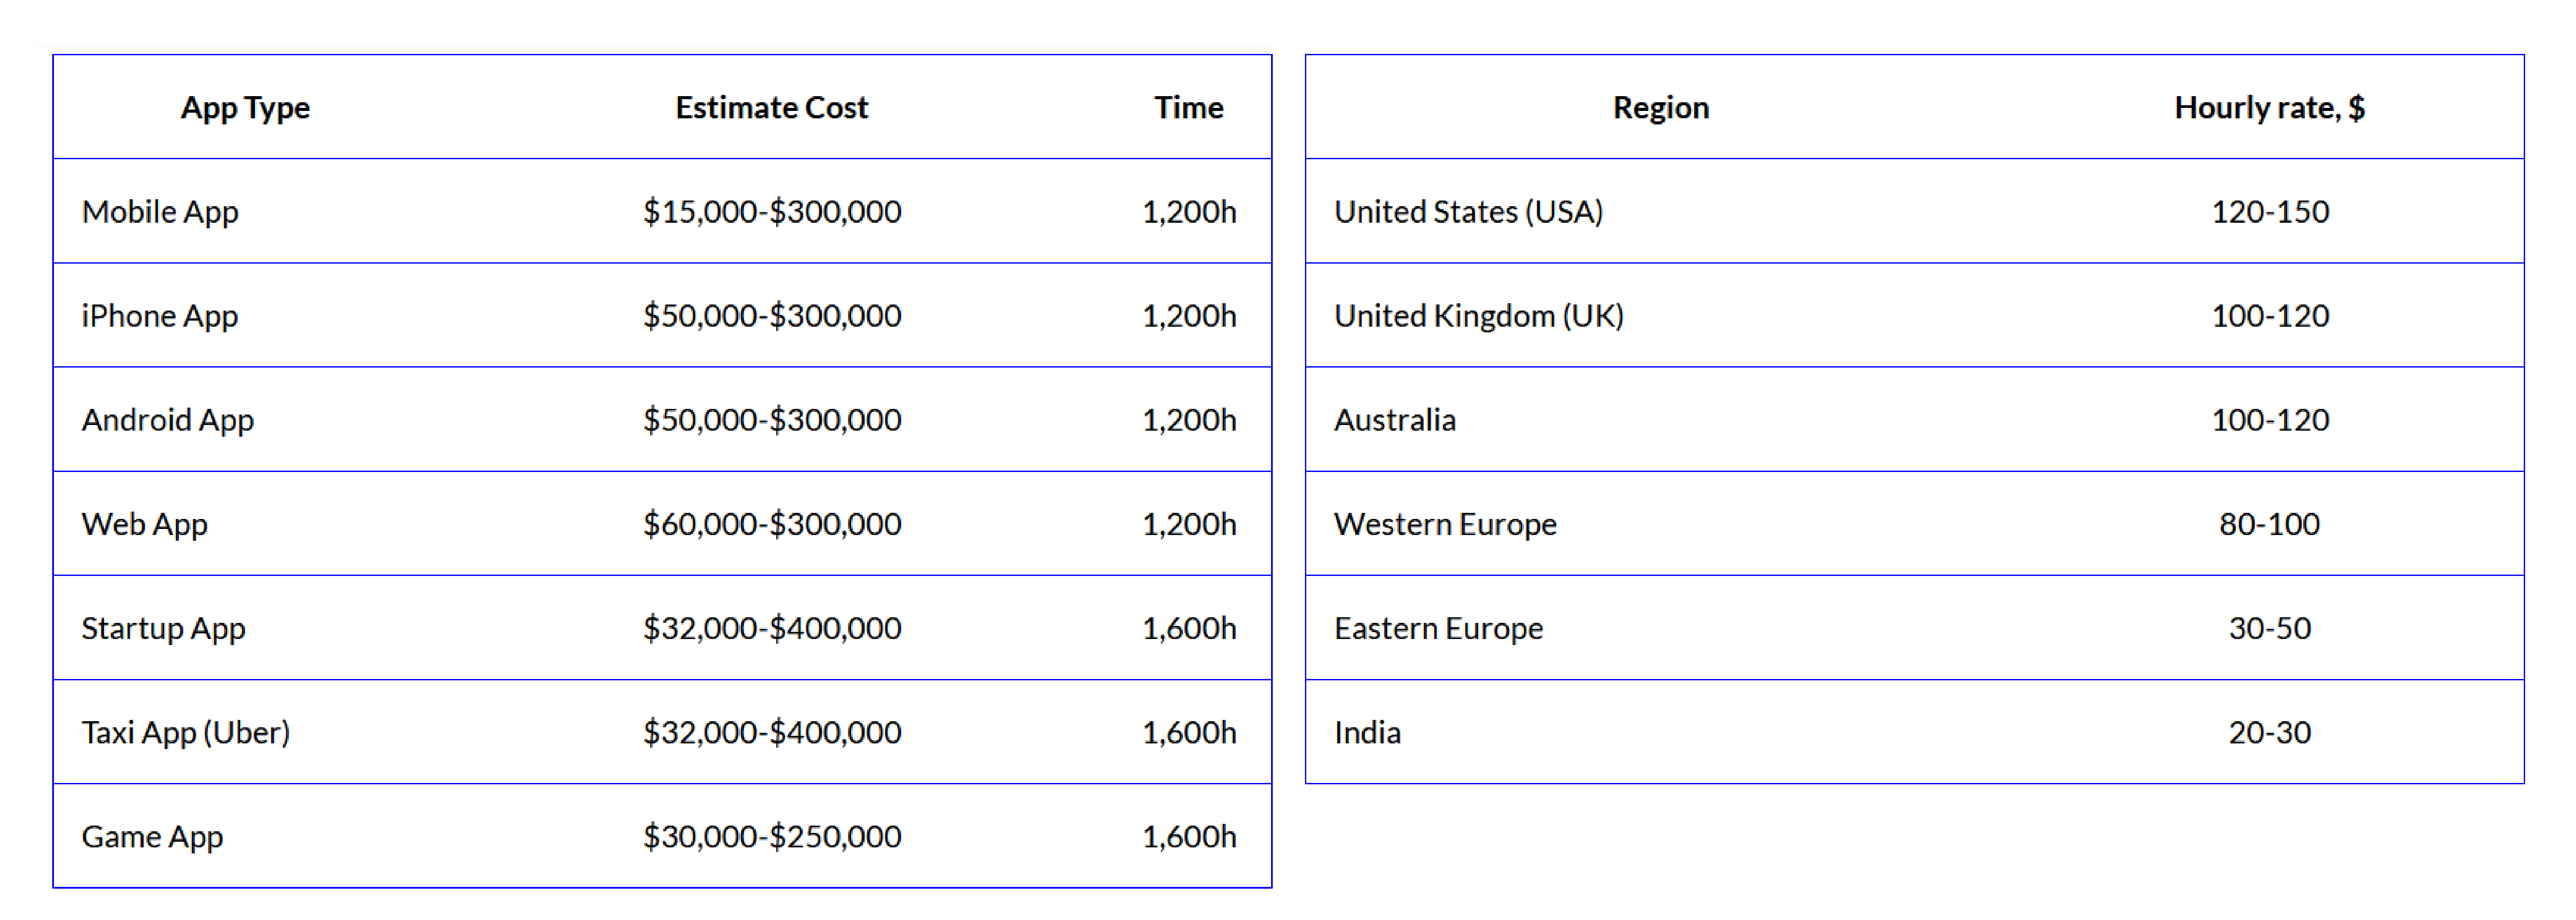Click the Web App cell
This screenshot has width=2576, height=920.
point(145,524)
